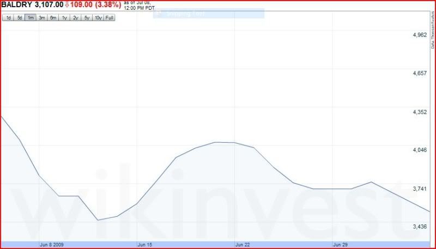The width and height of the screenshot is (436, 249).
Task: Switch chart to 6m range
Action: [x=53, y=18]
